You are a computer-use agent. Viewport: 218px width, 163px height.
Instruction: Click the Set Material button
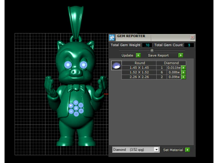[x=173, y=150]
